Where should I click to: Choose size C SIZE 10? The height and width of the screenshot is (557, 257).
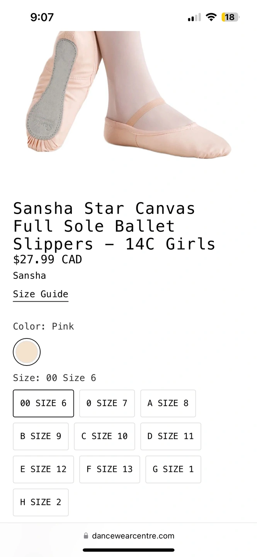pos(104,436)
